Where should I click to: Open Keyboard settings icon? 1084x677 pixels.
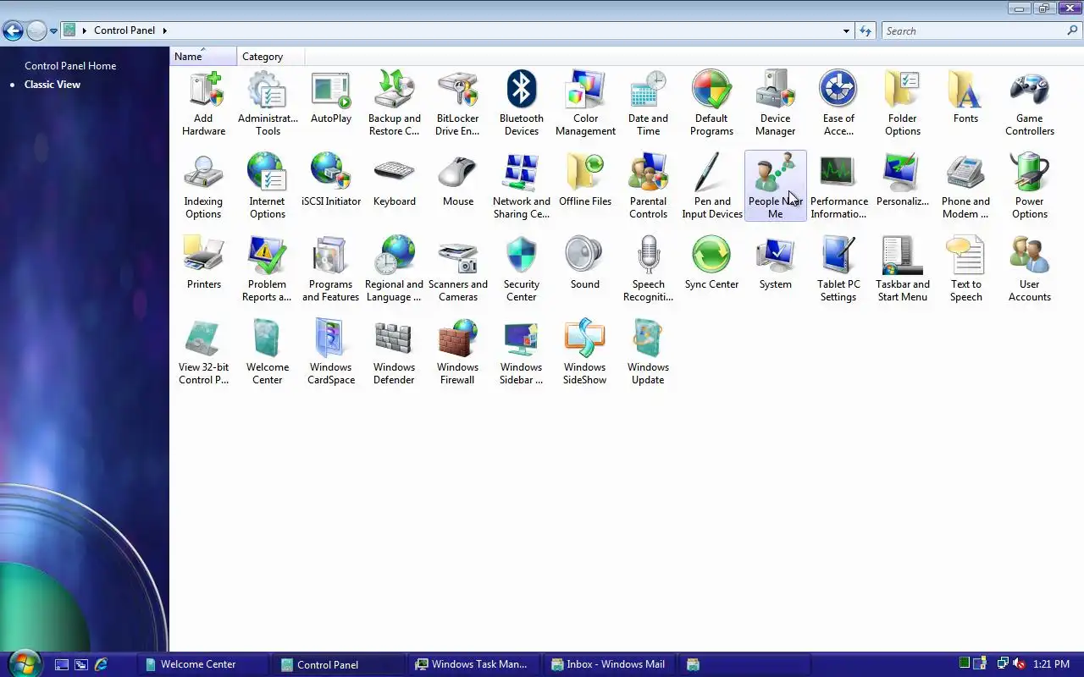(x=395, y=181)
